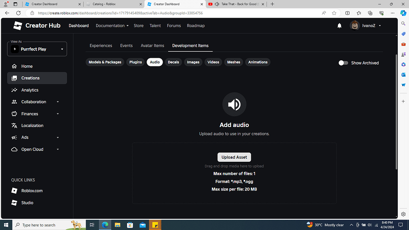Open Store in top navigation
Screen dimensions: 409x230
(139, 26)
